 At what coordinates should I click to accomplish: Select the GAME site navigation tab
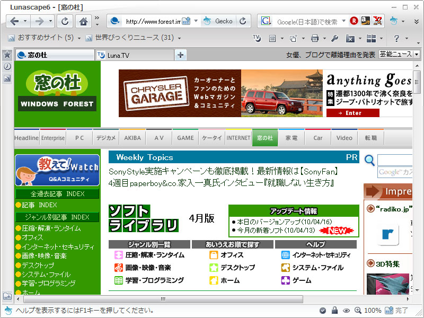185,138
